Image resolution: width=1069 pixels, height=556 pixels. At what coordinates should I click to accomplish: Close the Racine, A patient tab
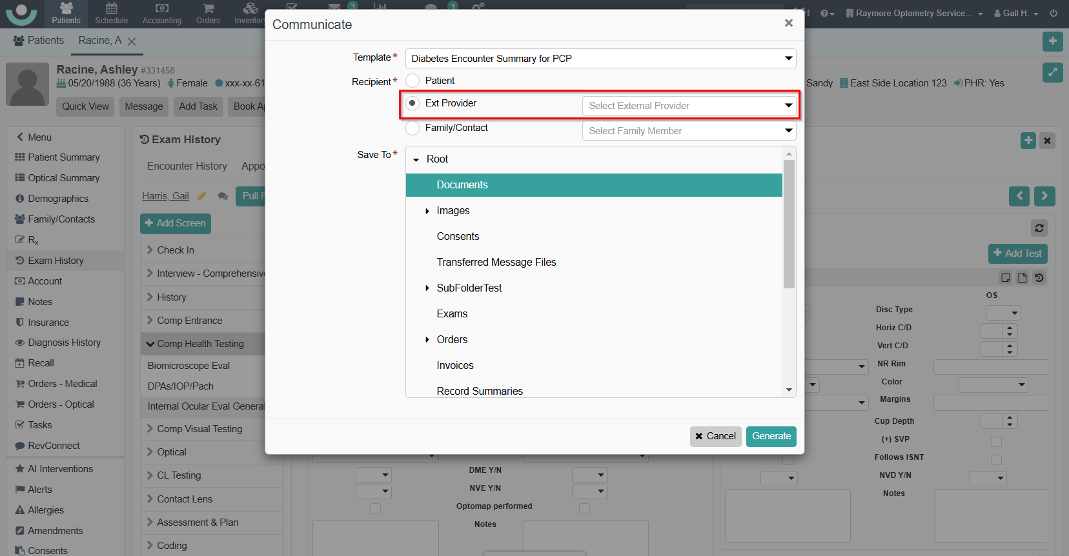coord(132,41)
